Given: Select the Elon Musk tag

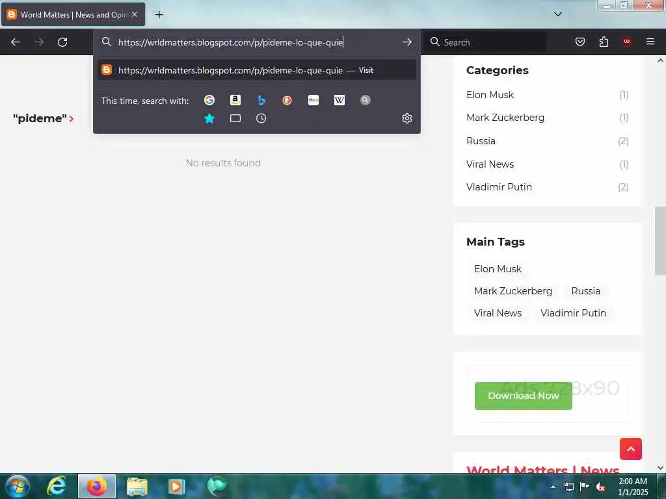Looking at the screenshot, I should tap(498, 269).
